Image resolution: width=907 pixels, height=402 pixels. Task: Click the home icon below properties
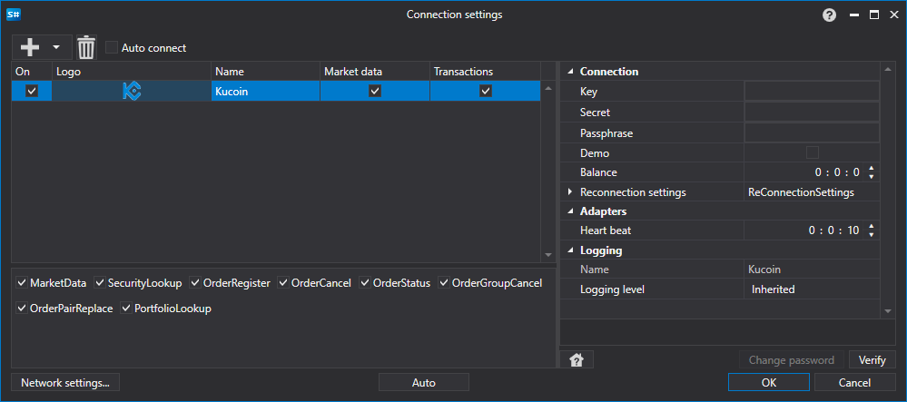577,359
